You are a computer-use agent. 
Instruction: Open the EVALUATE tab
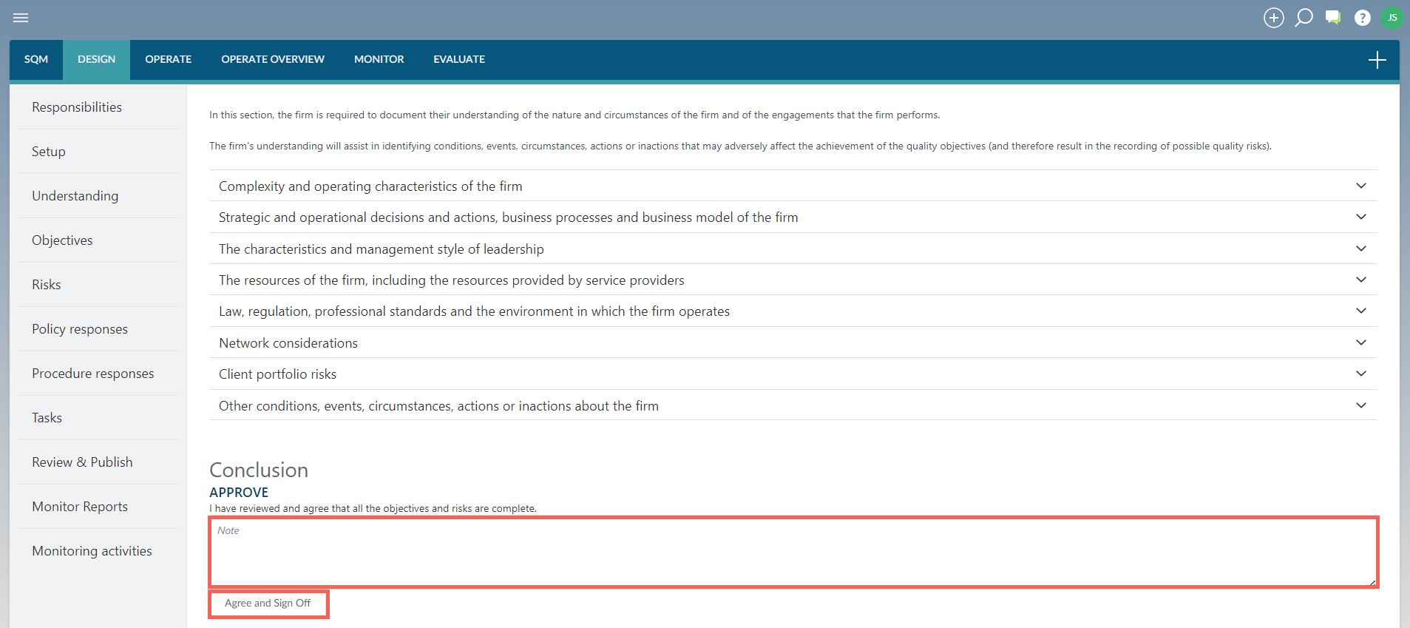click(459, 59)
